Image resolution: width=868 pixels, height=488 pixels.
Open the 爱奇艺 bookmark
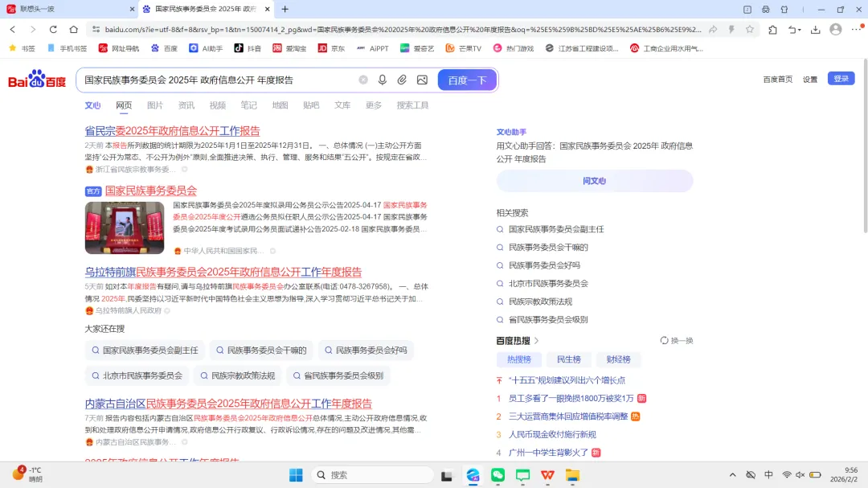417,48
